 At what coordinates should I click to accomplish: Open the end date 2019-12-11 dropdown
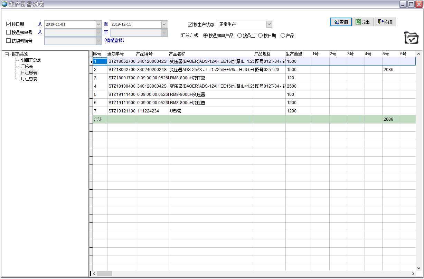[x=164, y=24]
